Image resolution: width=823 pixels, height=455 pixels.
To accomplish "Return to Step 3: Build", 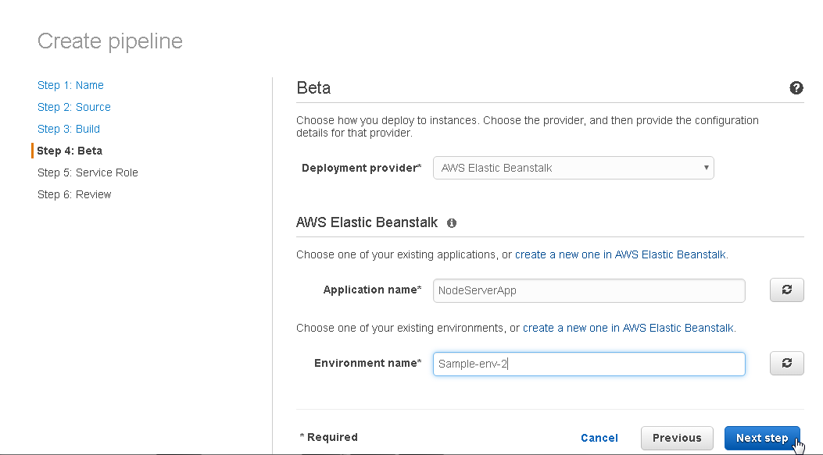I will tap(69, 129).
